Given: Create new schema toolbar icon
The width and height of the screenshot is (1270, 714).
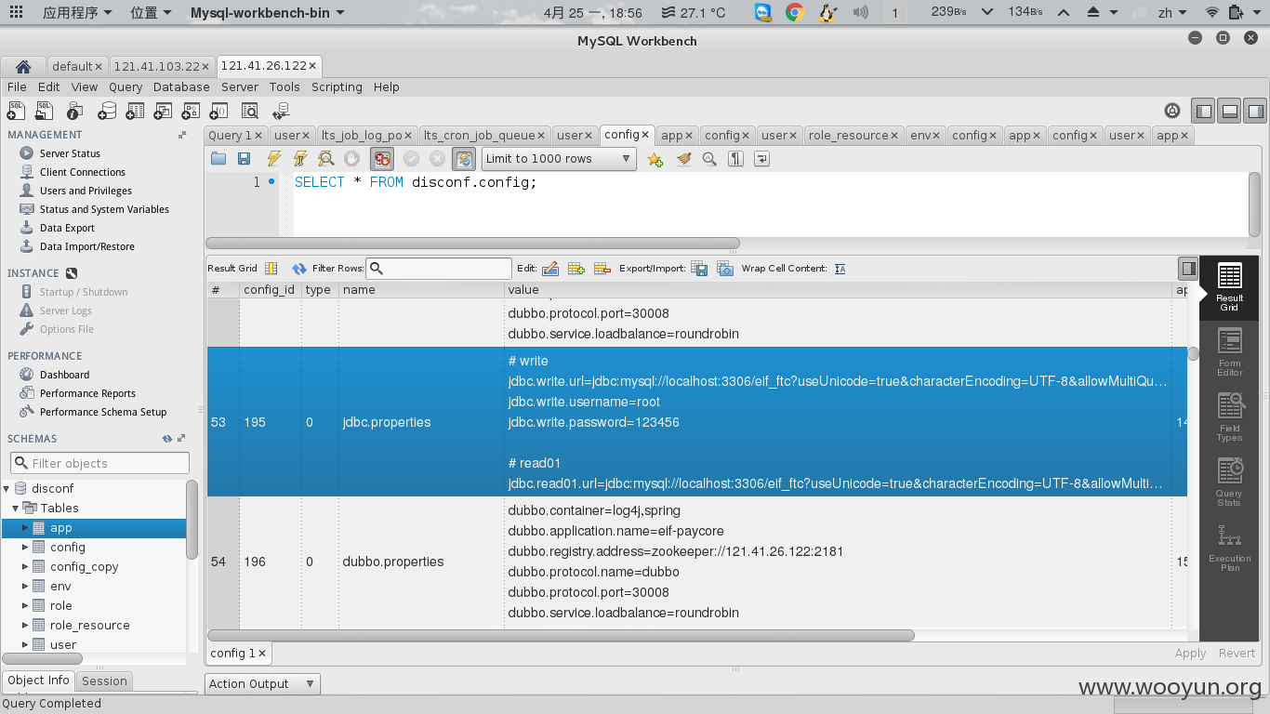Looking at the screenshot, I should click(x=107, y=111).
